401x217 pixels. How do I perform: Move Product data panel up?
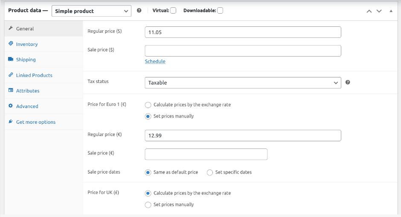pos(369,11)
